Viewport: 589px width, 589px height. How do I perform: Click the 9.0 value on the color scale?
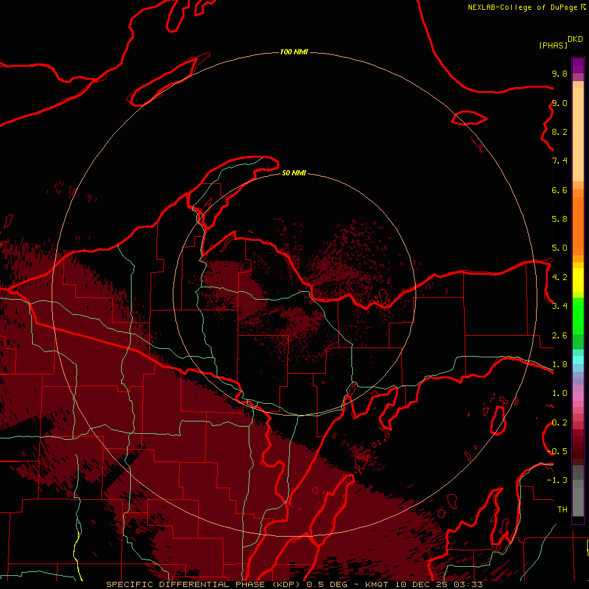560,103
